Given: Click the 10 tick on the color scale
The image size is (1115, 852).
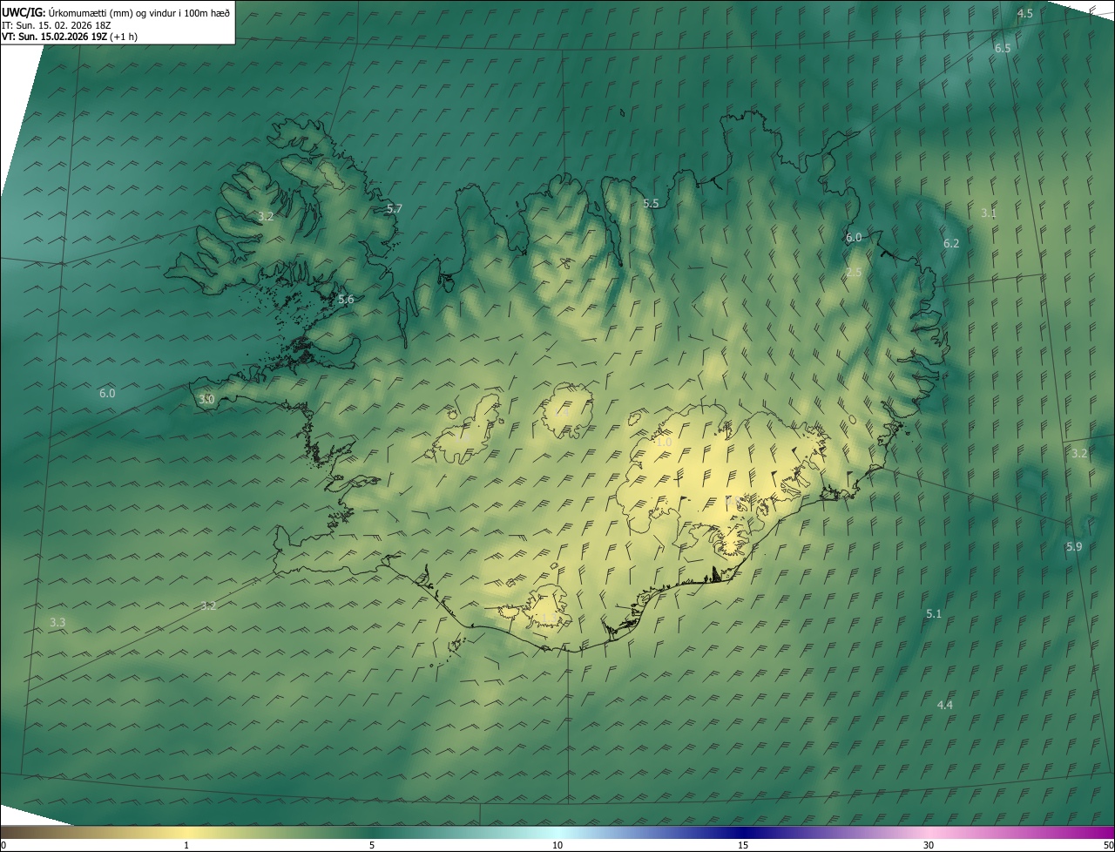Looking at the screenshot, I should [557, 845].
